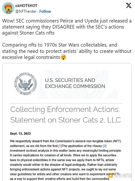Click the dissent paragraph in the document
Image resolution: width=135 pixels, height=181 pixels.
pyautogui.click(x=66, y=160)
